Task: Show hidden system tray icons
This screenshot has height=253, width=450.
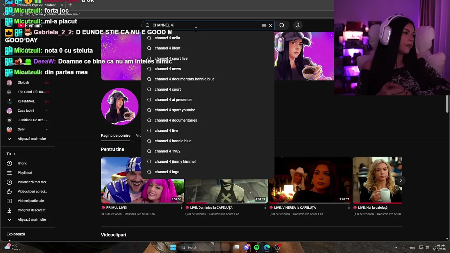Action: [396, 247]
